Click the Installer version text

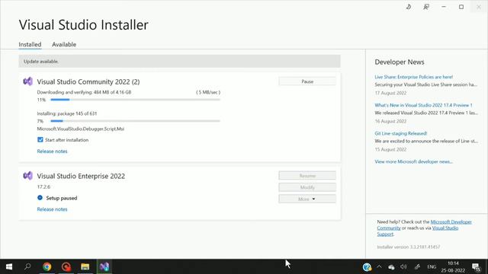pyautogui.click(x=409, y=247)
